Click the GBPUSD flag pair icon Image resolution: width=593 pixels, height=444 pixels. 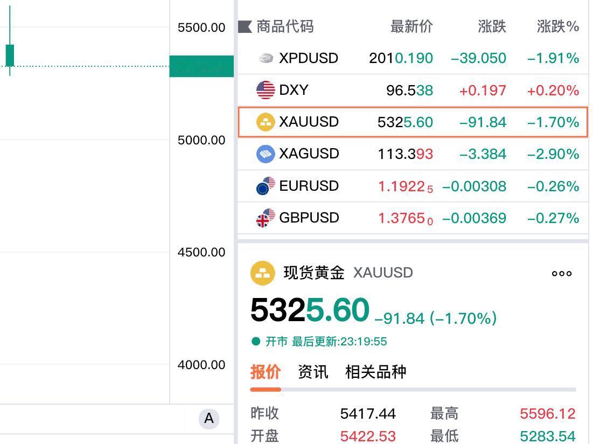pyautogui.click(x=266, y=218)
